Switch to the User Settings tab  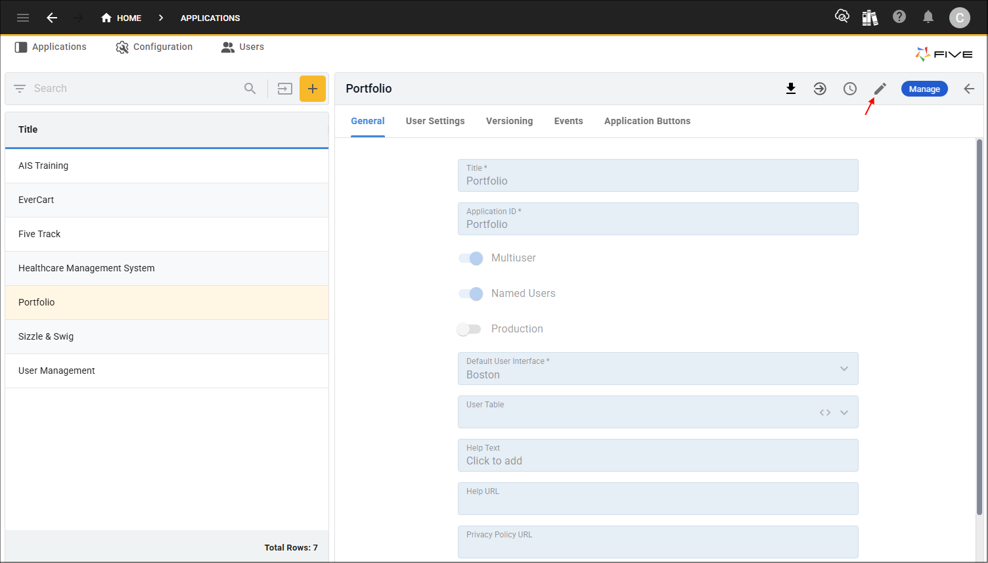pos(435,121)
